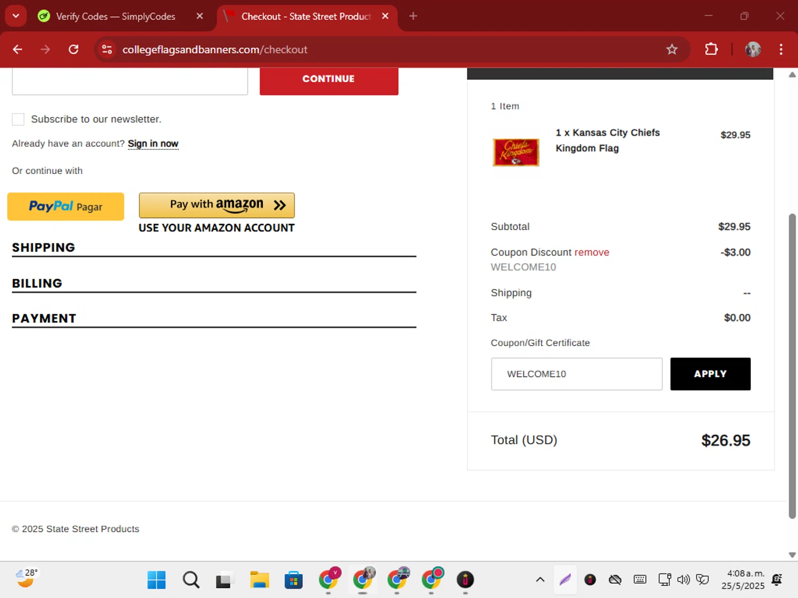
Task: Open the touch keyboard tray icon
Action: click(x=640, y=579)
